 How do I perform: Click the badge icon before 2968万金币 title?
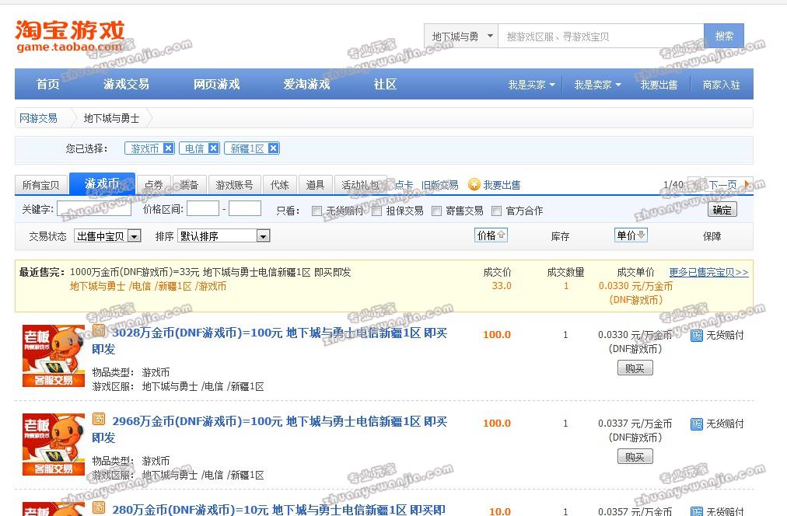pyautogui.click(x=99, y=419)
